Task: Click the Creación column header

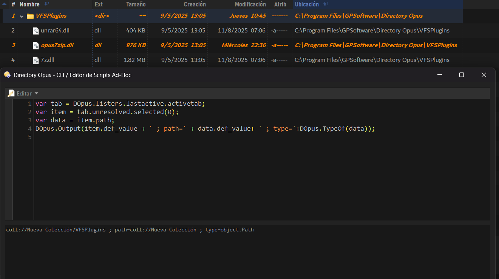Action: 195,4
